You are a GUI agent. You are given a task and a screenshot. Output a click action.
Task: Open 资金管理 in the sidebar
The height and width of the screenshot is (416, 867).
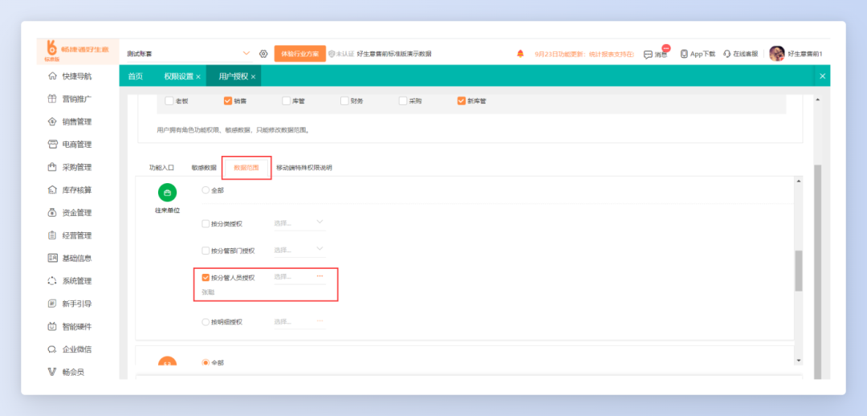(x=70, y=213)
